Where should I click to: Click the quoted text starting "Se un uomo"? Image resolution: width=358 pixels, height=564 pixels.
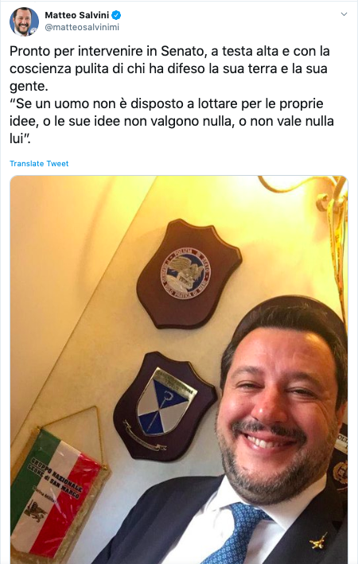172,121
